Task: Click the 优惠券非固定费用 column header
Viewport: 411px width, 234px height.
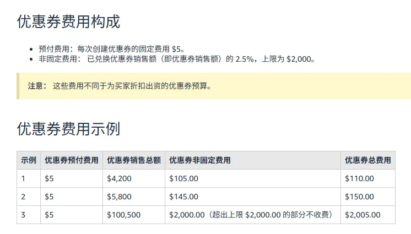Action: [199, 160]
